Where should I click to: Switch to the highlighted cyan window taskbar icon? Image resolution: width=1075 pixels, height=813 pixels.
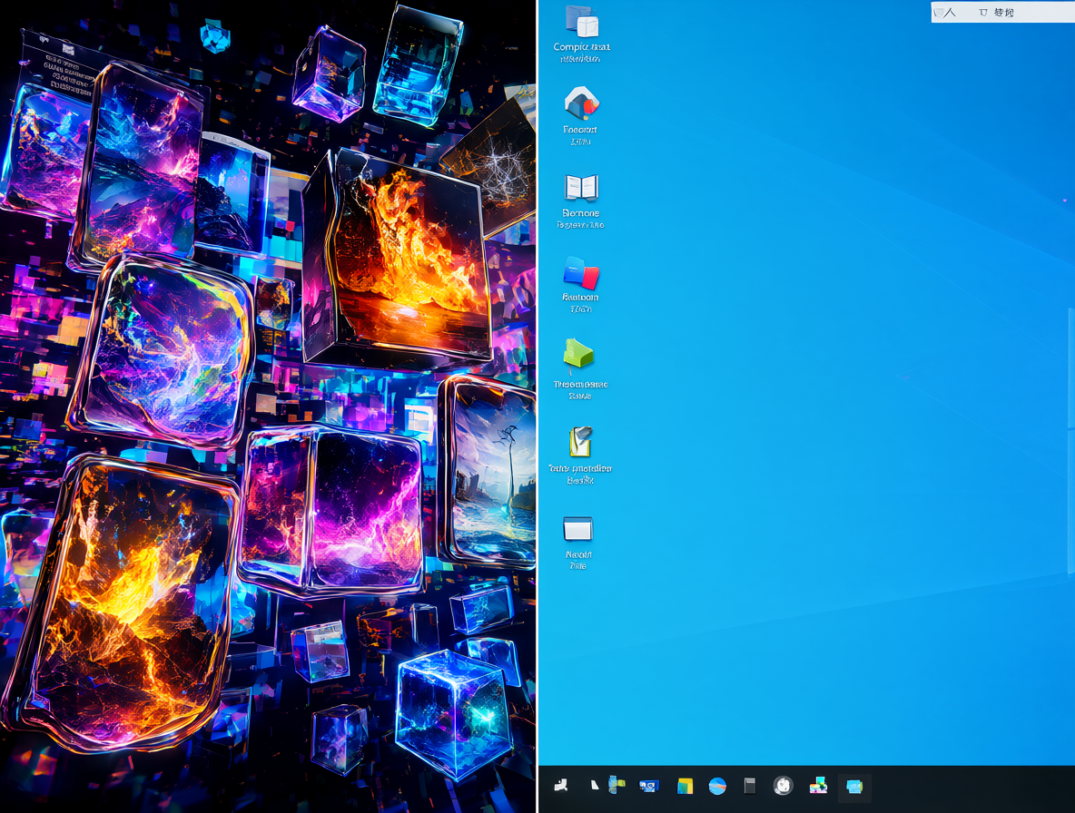[854, 787]
